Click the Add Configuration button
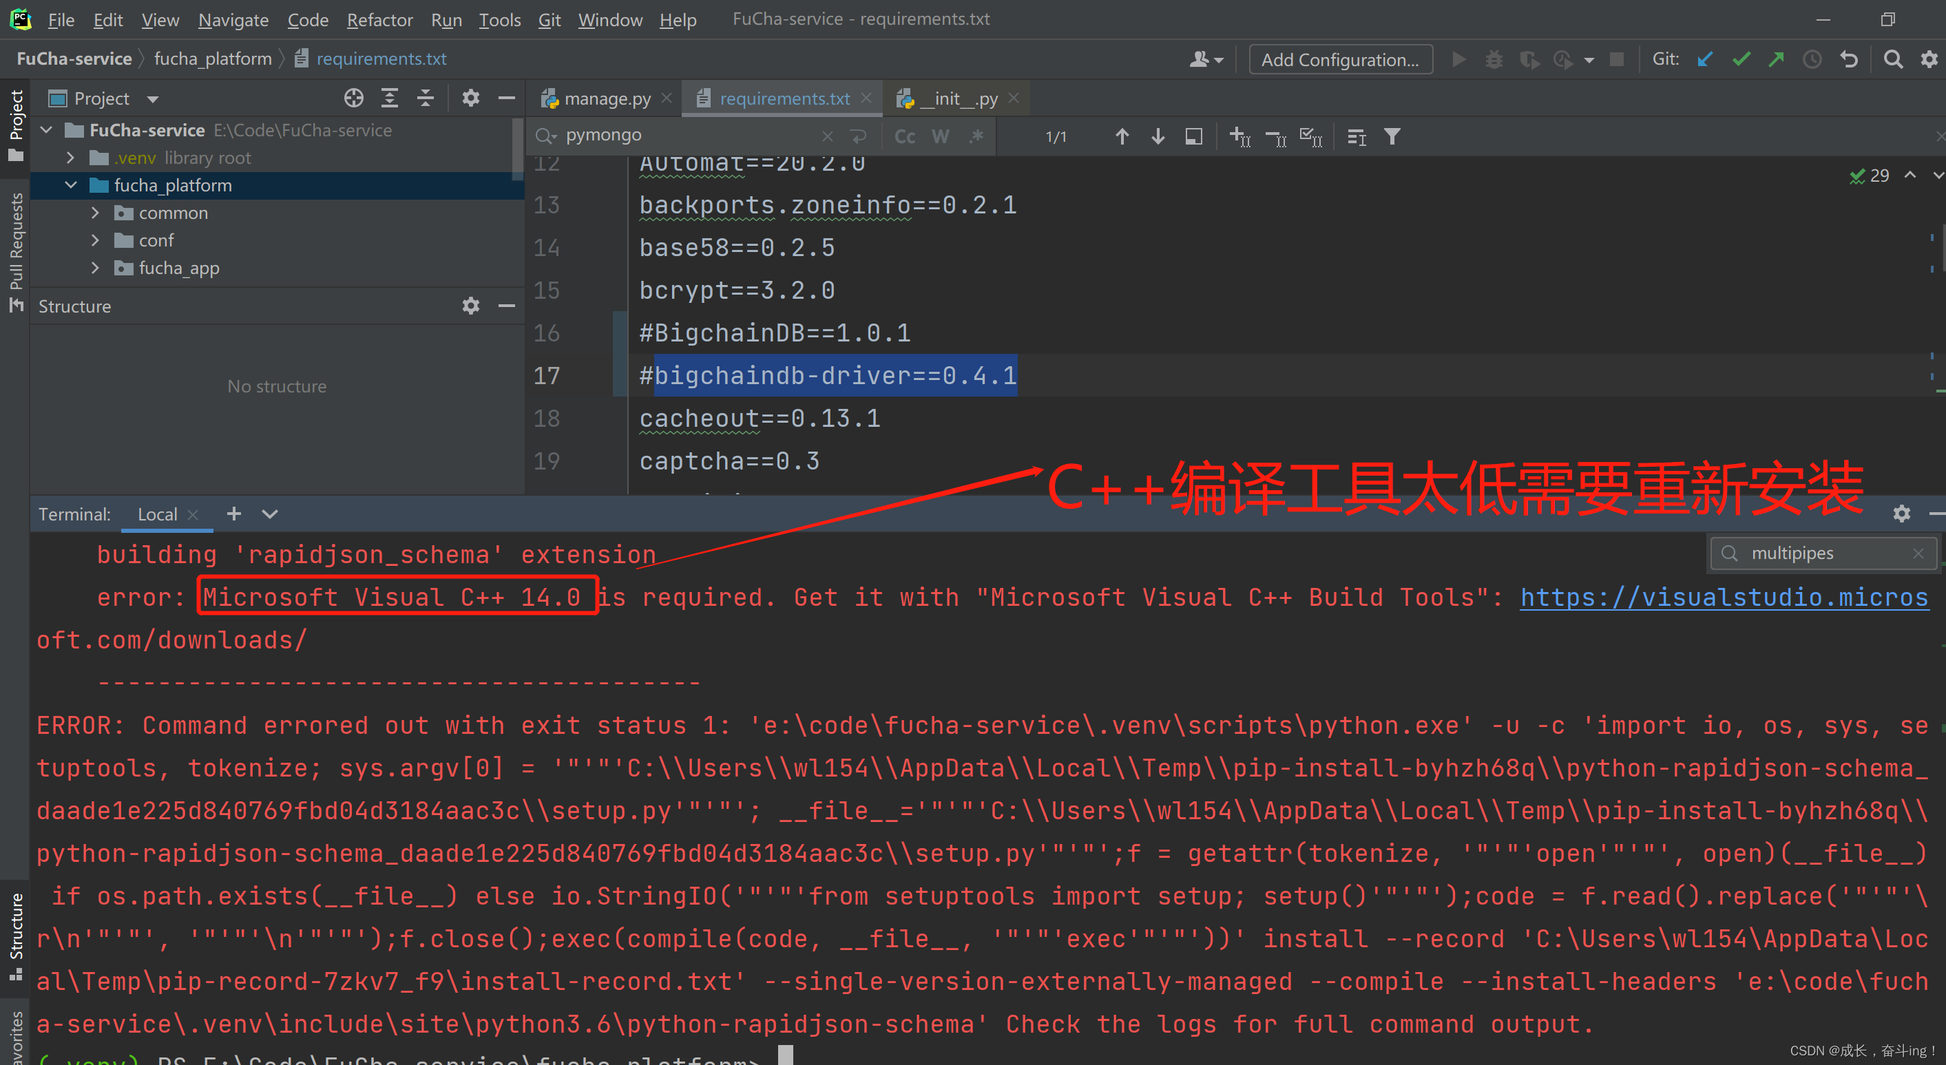 pos(1339,60)
